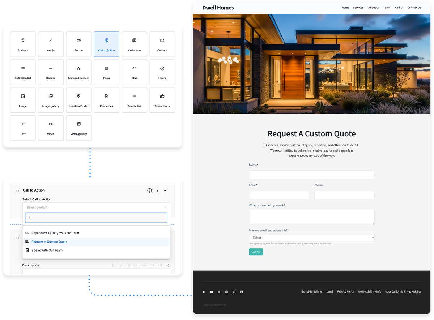The width and height of the screenshot is (434, 320).
Task: Open the Services navigation menu item
Action: 358,8
